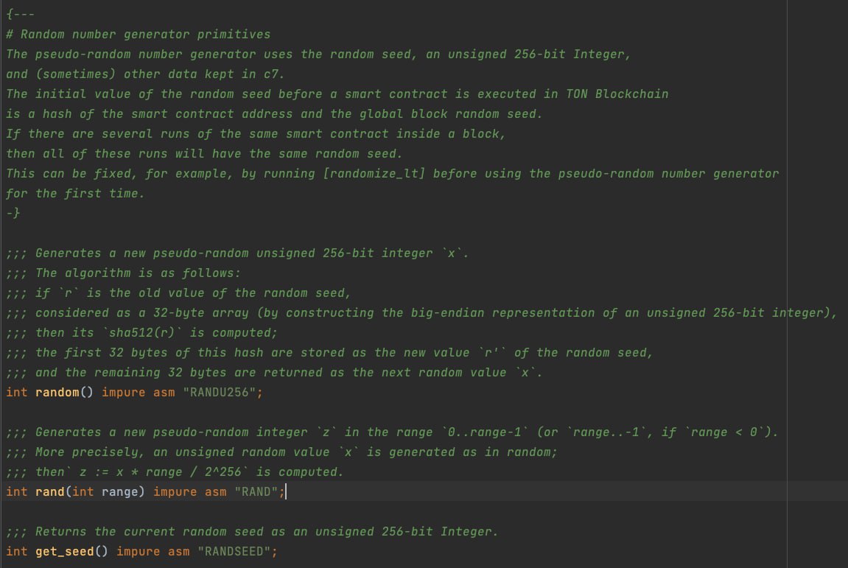Click the closing -} comment marker
The image size is (848, 568).
tap(13, 213)
